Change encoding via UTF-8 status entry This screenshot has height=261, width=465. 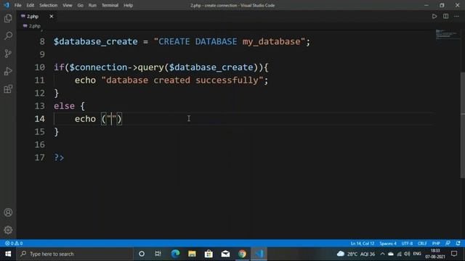click(x=407, y=244)
